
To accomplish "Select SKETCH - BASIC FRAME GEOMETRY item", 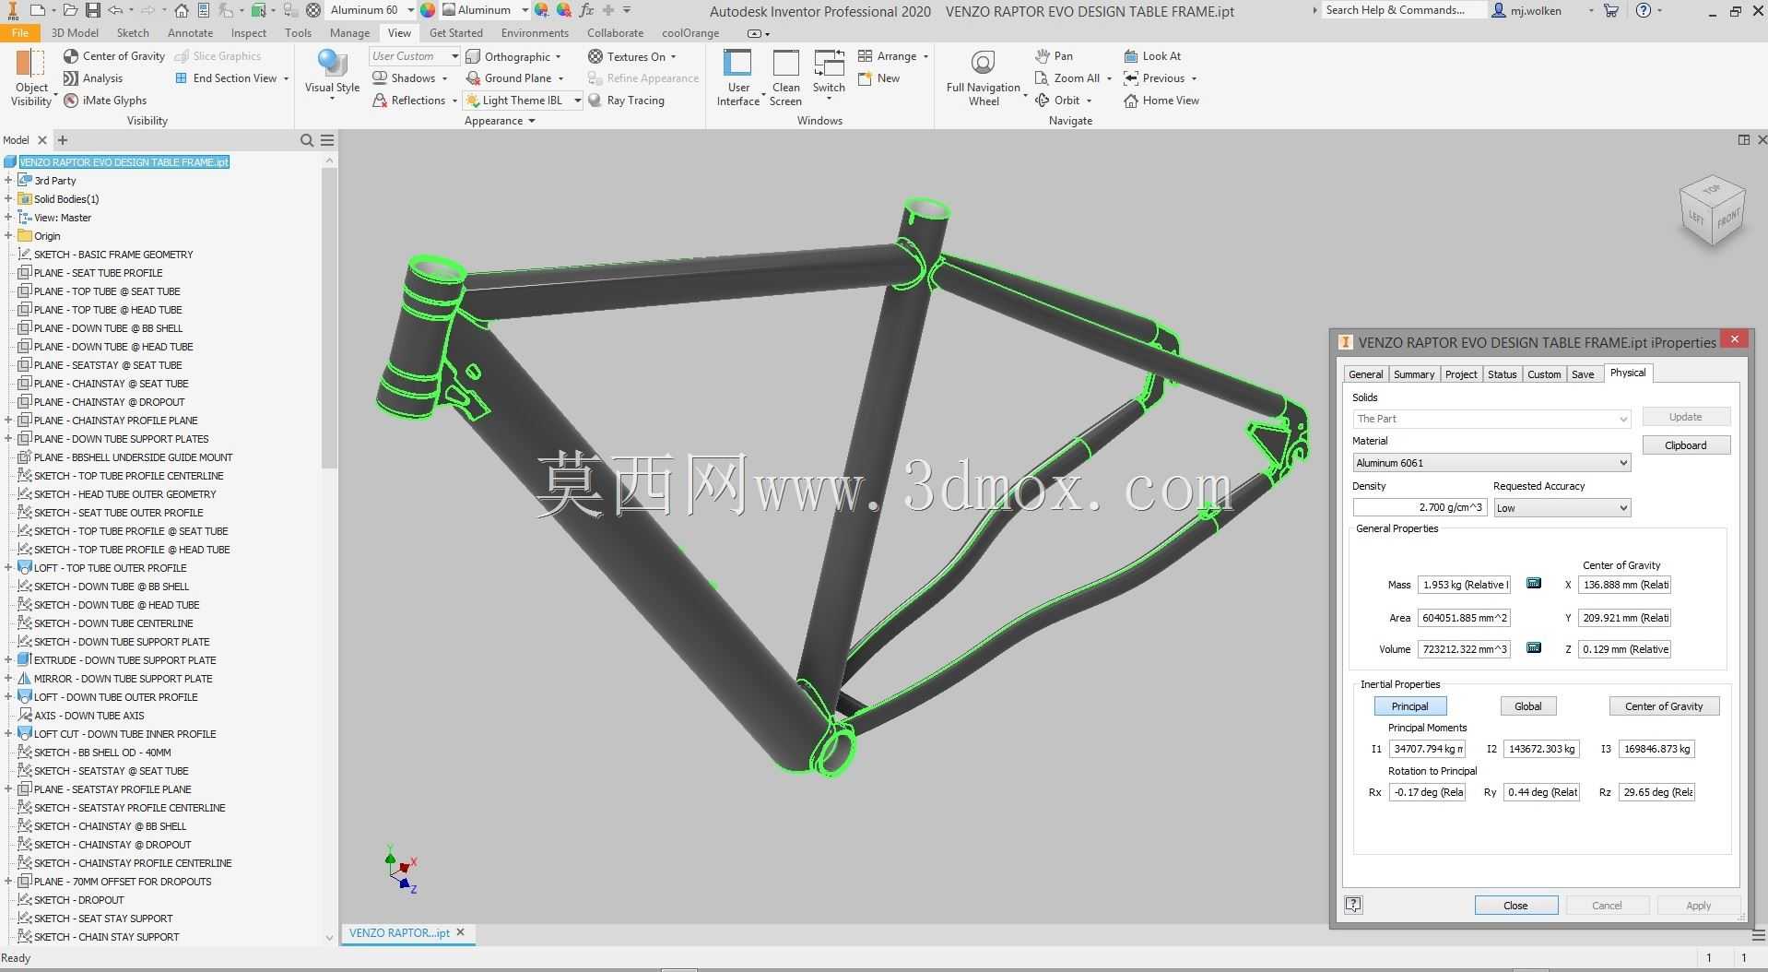I will [113, 255].
